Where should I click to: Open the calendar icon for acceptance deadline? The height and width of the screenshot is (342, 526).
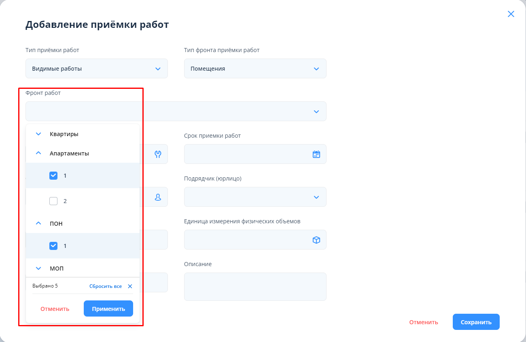click(316, 154)
